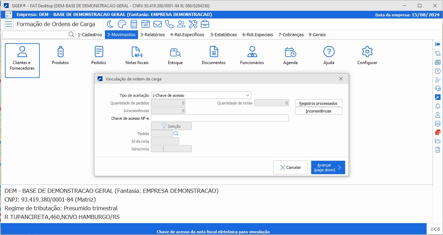Launch the calculator from the toolbar
This screenshot has height=235, width=443.
click(x=134, y=24)
